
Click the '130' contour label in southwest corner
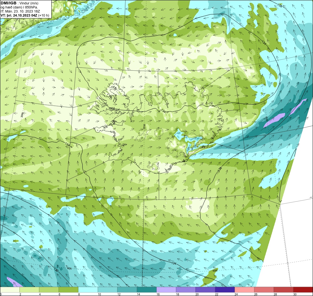coord(56,270)
